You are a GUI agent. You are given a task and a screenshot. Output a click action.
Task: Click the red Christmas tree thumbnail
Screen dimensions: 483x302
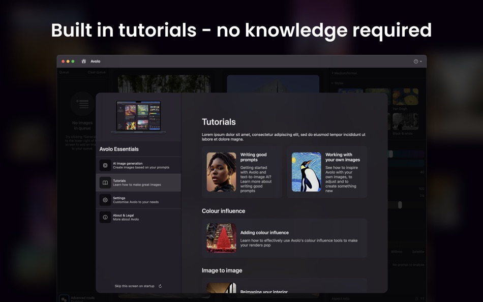(x=221, y=238)
